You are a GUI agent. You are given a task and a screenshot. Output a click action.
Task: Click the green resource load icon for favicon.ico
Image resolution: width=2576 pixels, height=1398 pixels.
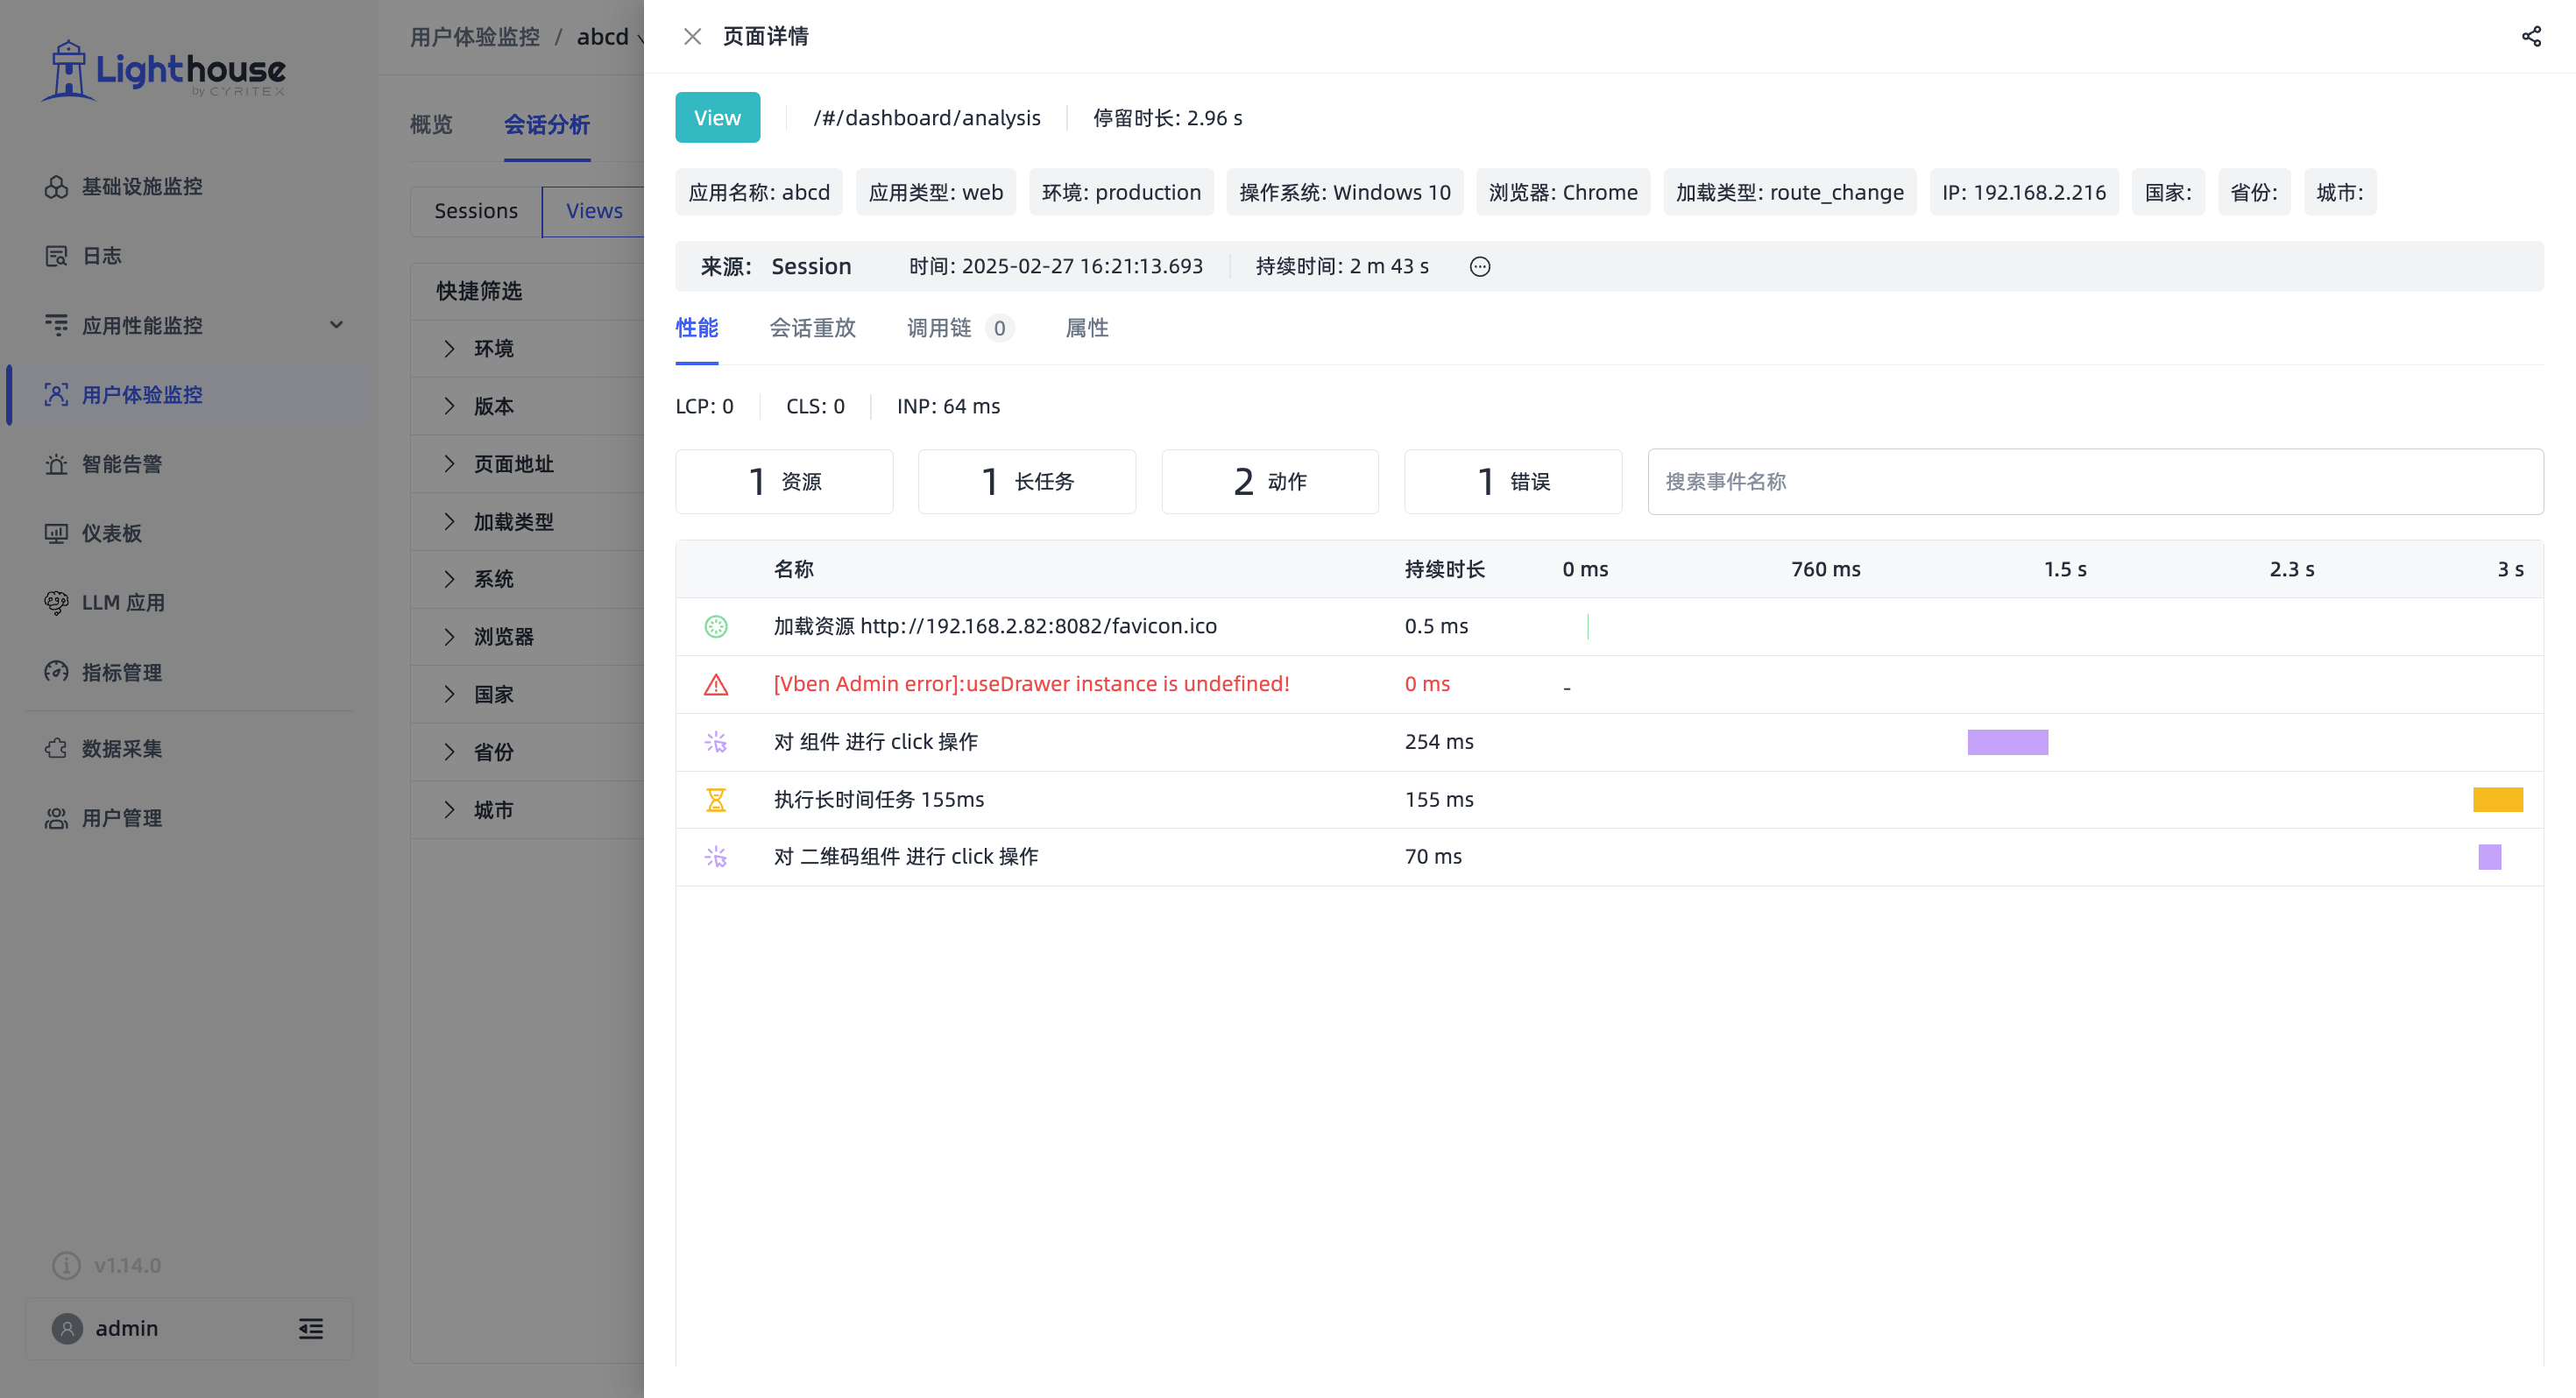click(716, 627)
